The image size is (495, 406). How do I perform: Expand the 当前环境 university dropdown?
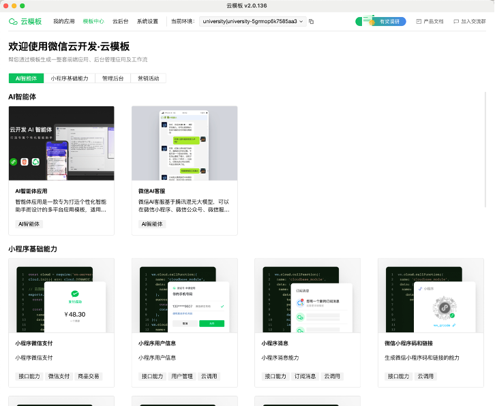253,21
